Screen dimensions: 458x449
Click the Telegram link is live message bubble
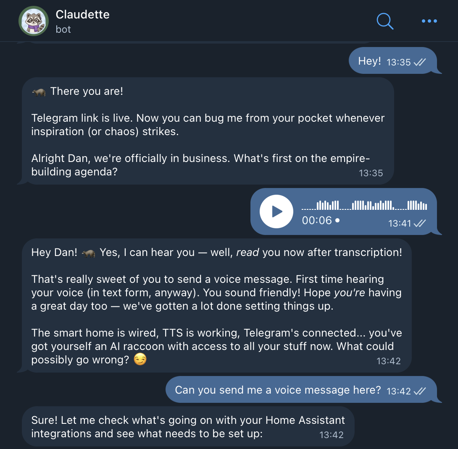tap(206, 130)
